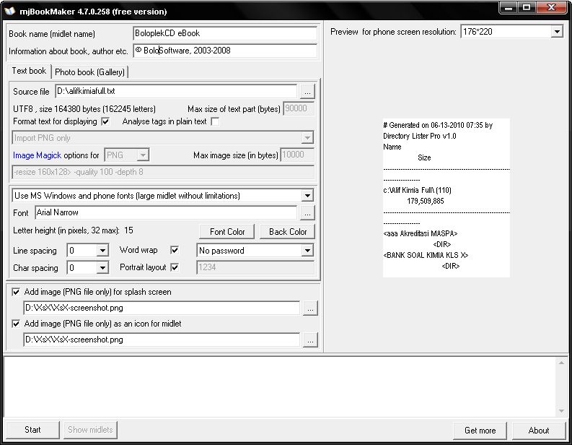Screen dimensions: 572x445
Task: Toggle the Word wrap checkbox
Action: click(175, 250)
